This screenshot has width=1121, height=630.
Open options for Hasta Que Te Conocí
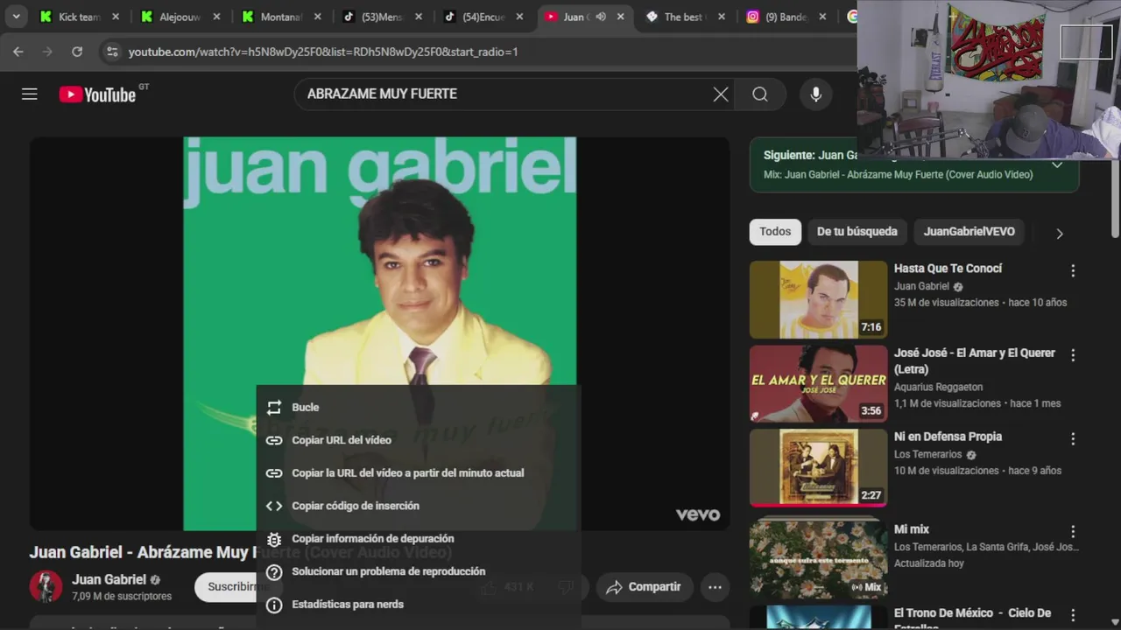1073,271
